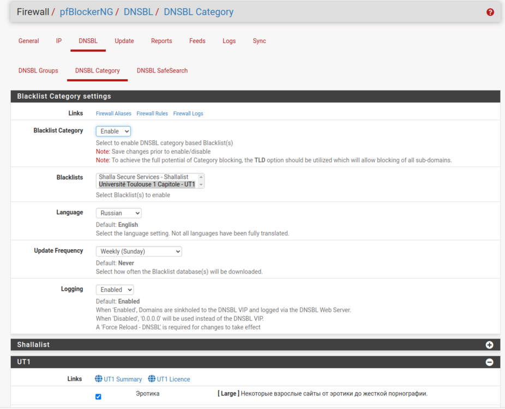The width and height of the screenshot is (505, 409).
Task: Expand the Shallalist section plus icon
Action: point(489,345)
